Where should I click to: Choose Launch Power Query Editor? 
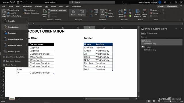pyautogui.click(x=15, y=57)
